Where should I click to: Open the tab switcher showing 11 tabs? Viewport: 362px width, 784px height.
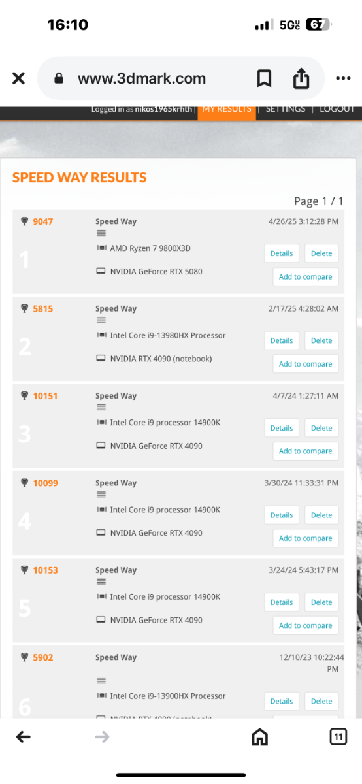338,737
